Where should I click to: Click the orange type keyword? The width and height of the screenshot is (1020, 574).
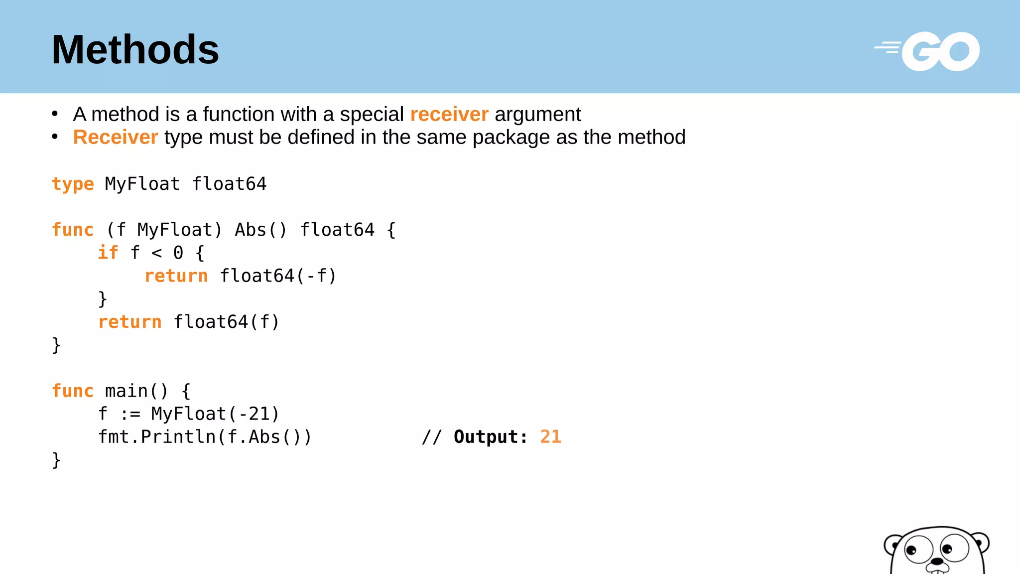73,184
